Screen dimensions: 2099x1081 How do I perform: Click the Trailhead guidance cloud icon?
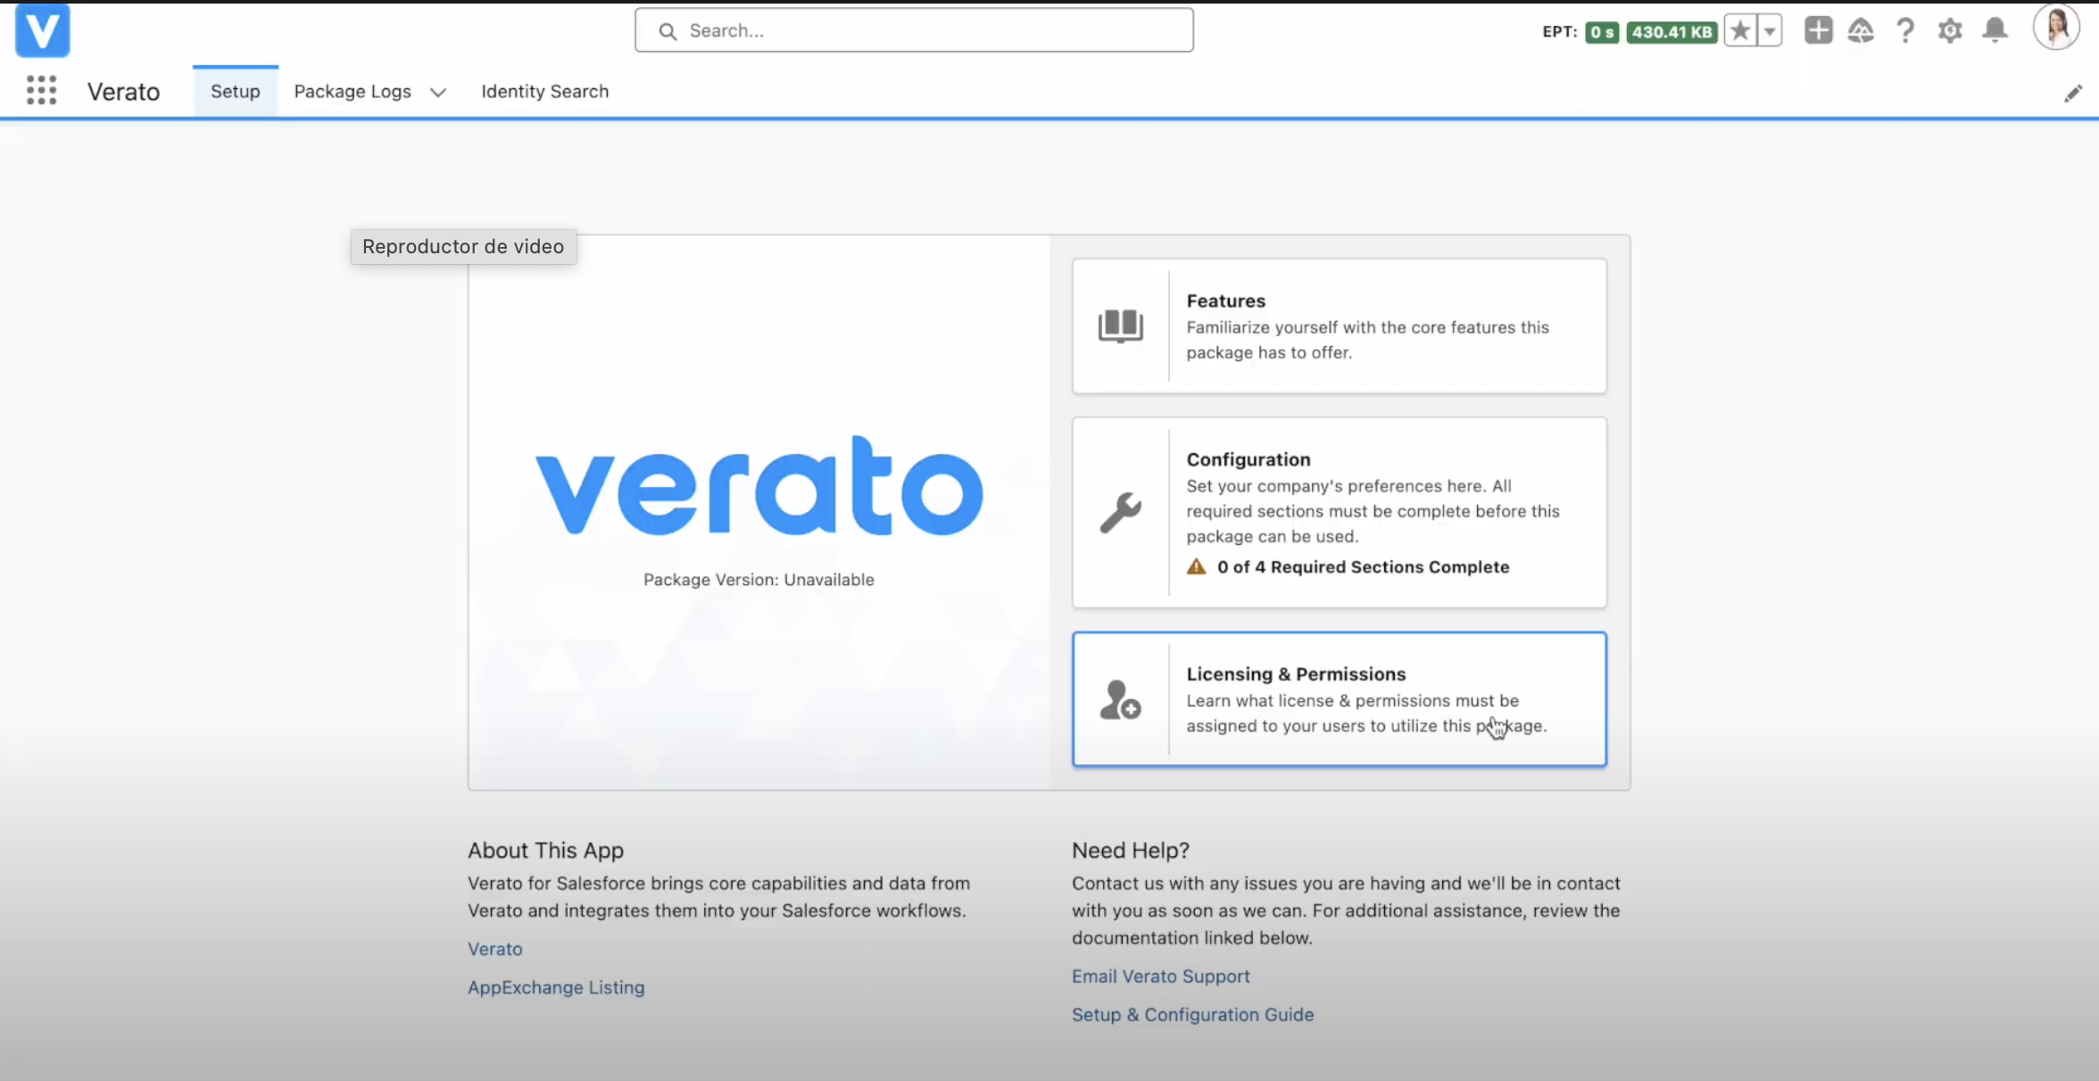point(1861,31)
